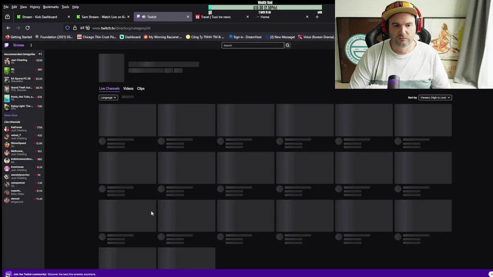This screenshot has width=493, height=277.
Task: Click the search magnifier button
Action: tap(287, 45)
